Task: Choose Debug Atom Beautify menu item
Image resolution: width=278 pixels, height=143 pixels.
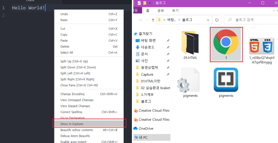Action: (x=89, y=136)
